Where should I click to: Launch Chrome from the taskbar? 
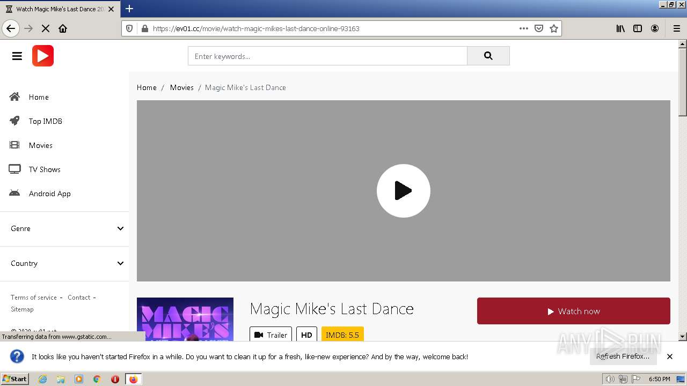[97, 379]
